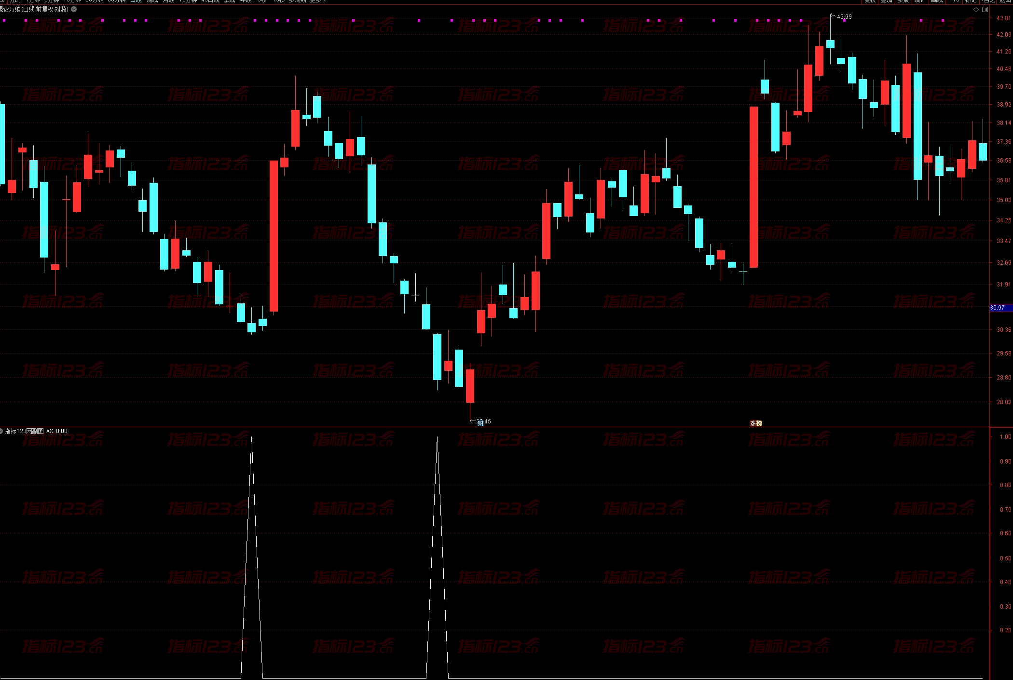This screenshot has height=680, width=1013.
Task: Click the settings icon left of 指标123网副图
Action: pos(1,431)
